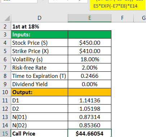This screenshot has width=146, height=137.
Task: Select row 7 header
Action: 5,67
